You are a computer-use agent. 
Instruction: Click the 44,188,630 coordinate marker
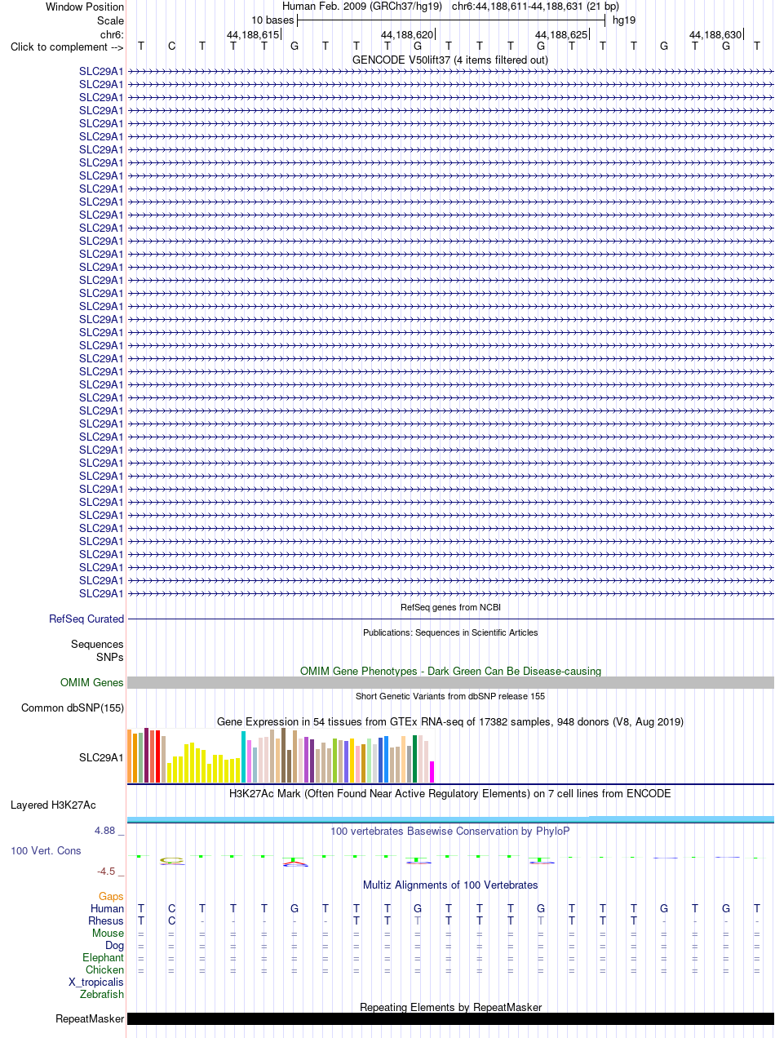(x=715, y=34)
